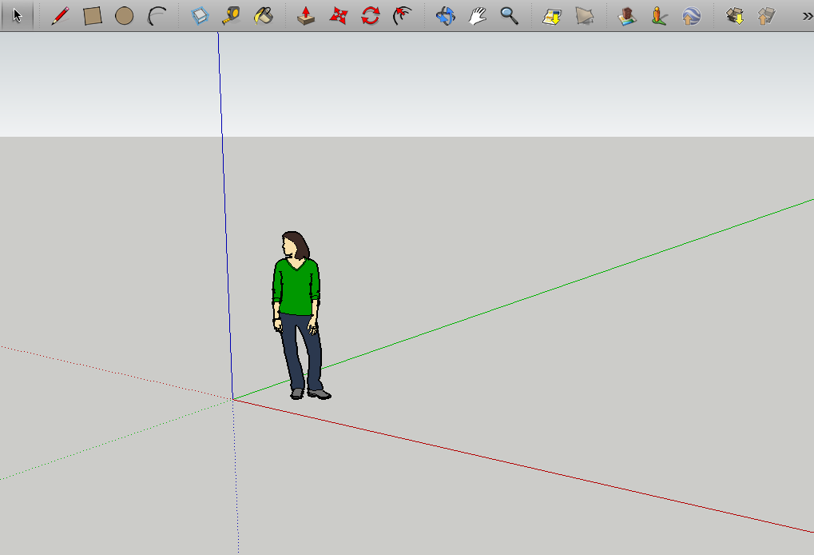Preview model in Google Earth
Image resolution: width=814 pixels, height=555 pixels.
[x=691, y=15]
